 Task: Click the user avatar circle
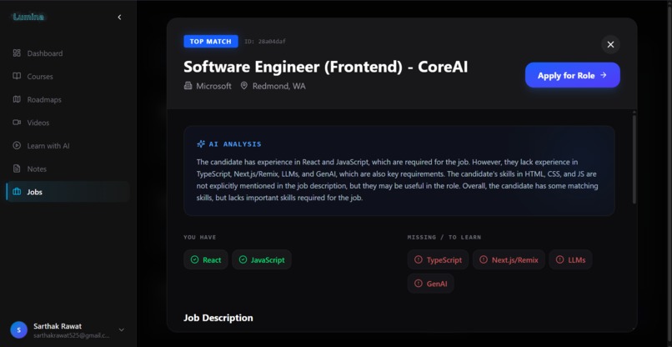(x=19, y=329)
